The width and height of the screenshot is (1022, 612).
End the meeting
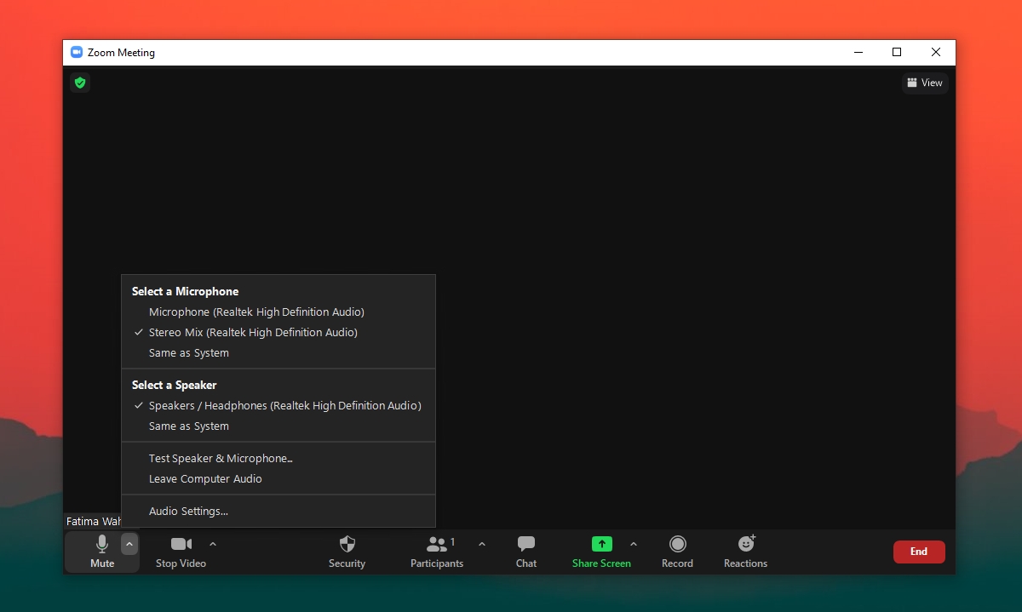(919, 552)
